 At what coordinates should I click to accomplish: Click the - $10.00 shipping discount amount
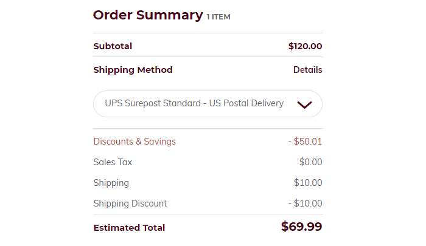tap(305, 203)
